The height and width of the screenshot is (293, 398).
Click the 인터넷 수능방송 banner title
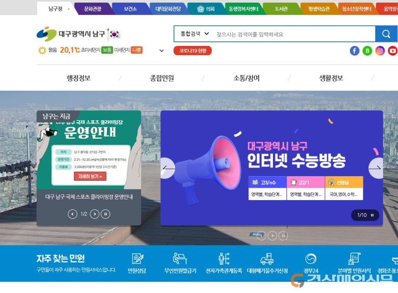point(296,161)
